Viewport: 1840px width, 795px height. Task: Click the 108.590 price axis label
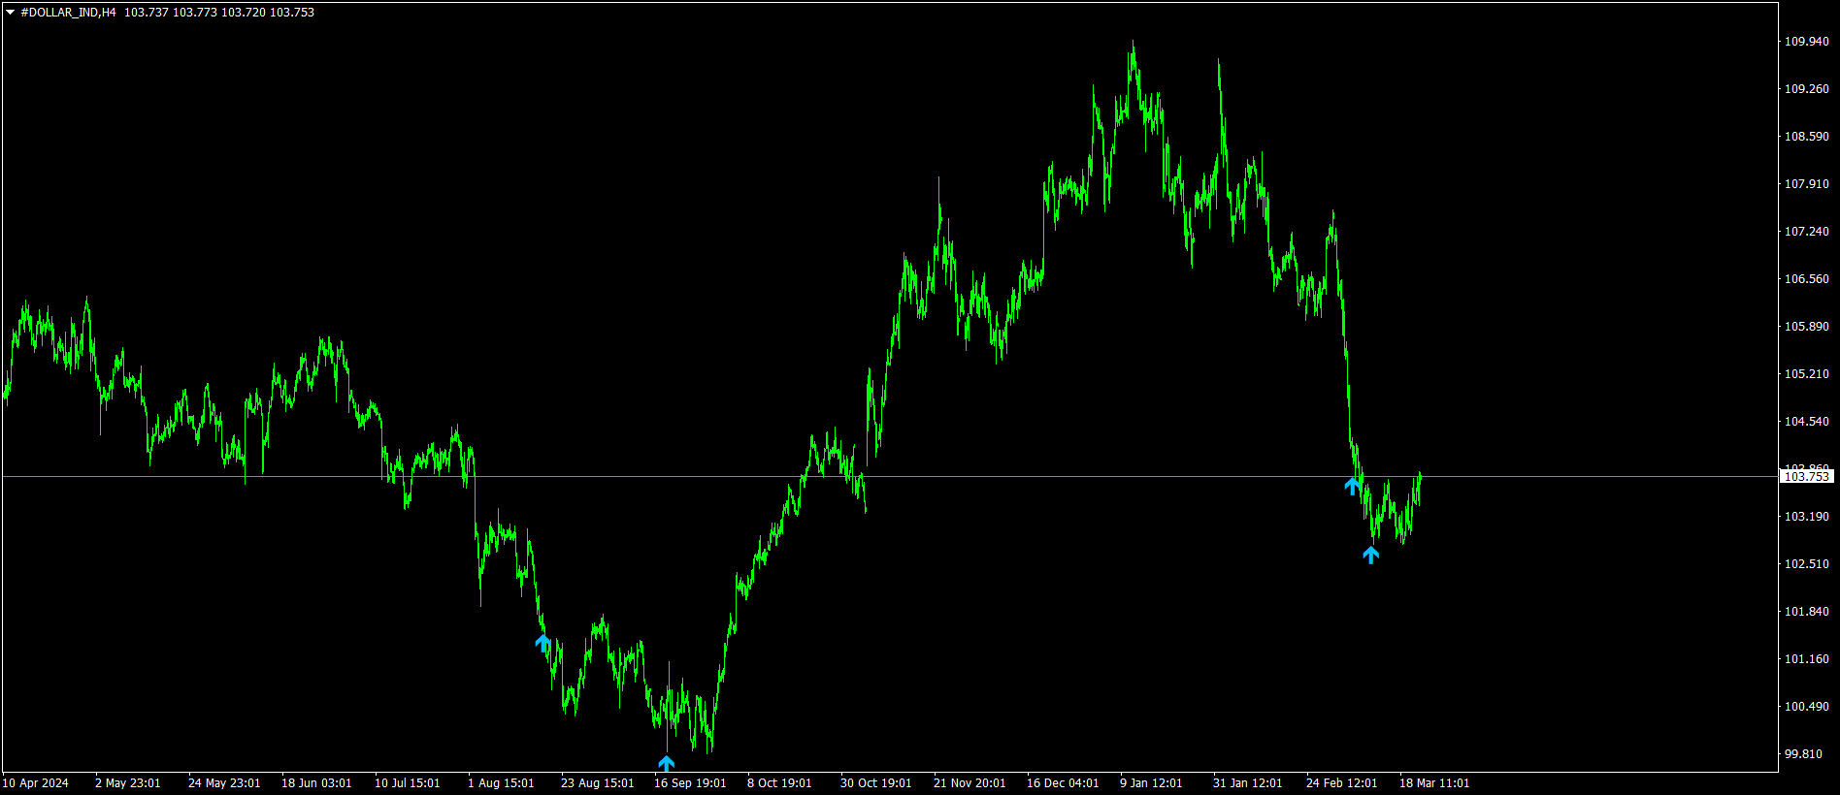(x=1807, y=137)
